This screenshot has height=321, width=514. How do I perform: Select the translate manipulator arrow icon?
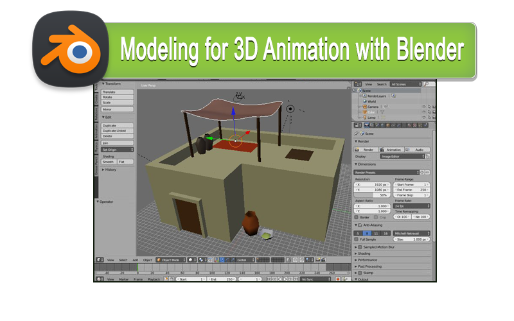[222, 260]
